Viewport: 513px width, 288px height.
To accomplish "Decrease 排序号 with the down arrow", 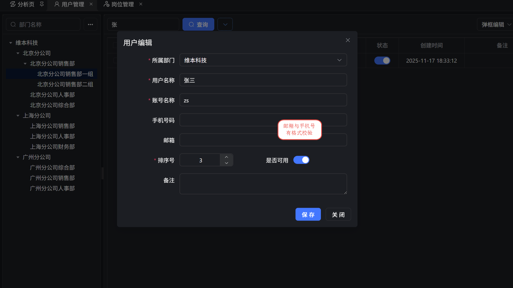I will pyautogui.click(x=226, y=163).
